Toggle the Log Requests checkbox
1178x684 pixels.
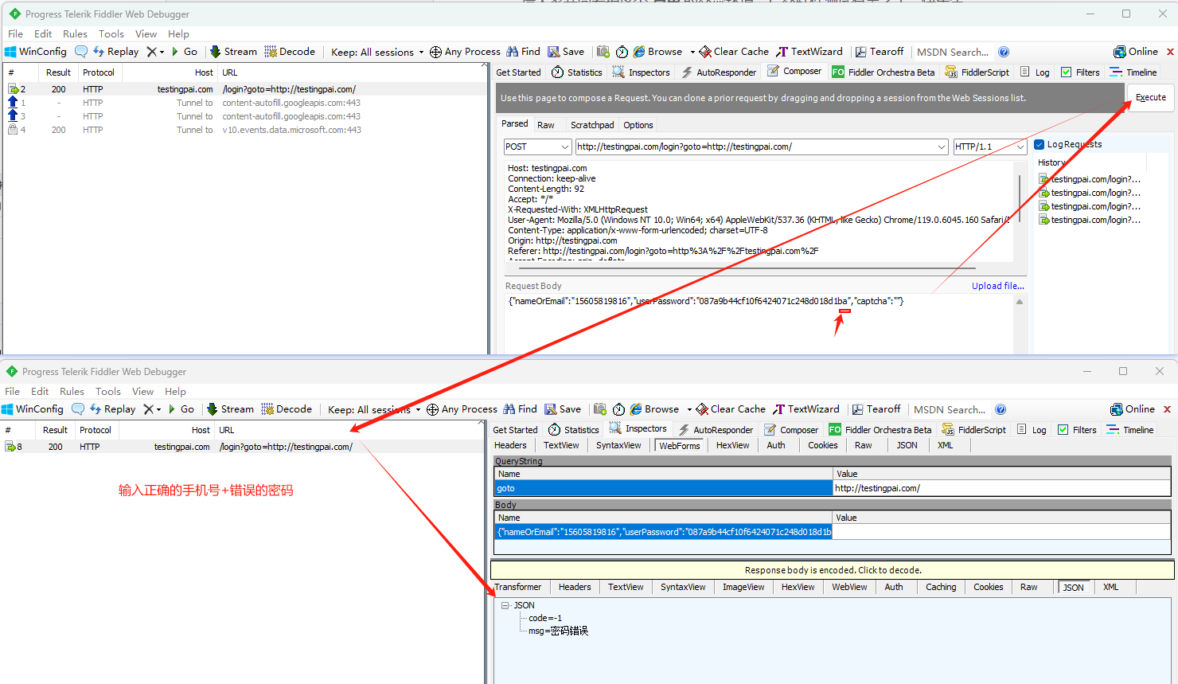click(1039, 145)
